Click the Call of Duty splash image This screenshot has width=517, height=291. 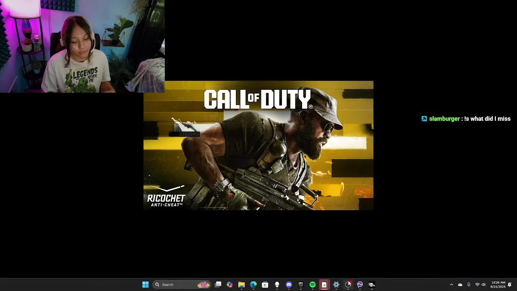(258, 145)
